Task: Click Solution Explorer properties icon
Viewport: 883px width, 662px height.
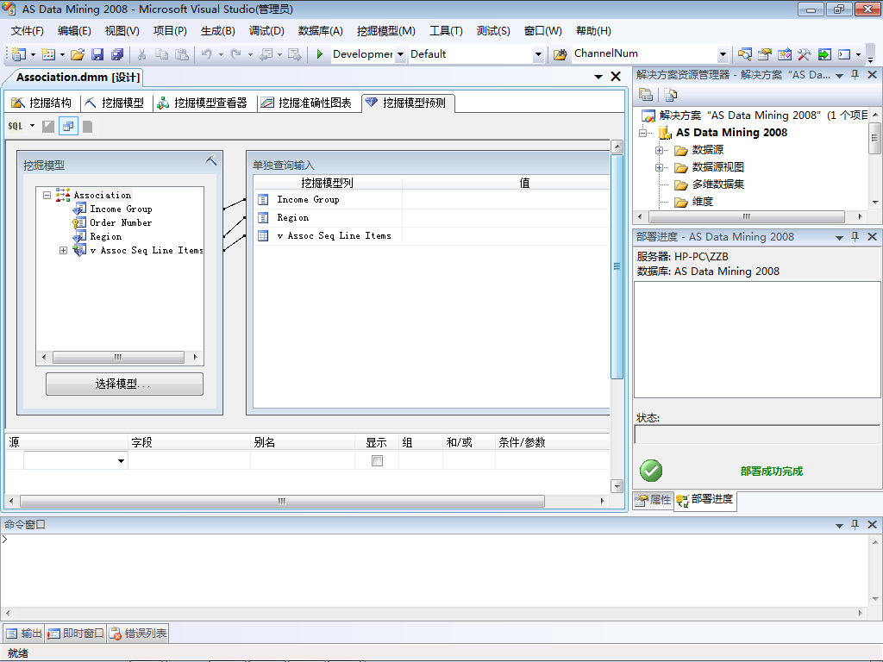Action: click(x=646, y=95)
